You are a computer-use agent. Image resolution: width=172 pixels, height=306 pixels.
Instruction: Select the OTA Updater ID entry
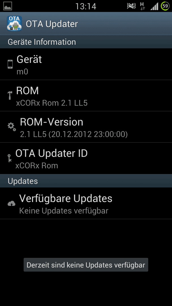[86, 158]
